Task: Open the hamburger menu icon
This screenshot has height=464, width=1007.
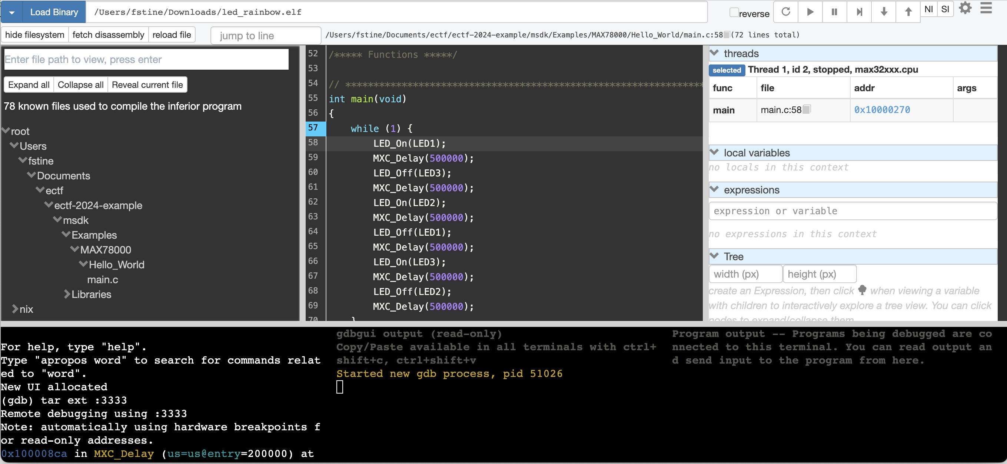Action: coord(986,8)
